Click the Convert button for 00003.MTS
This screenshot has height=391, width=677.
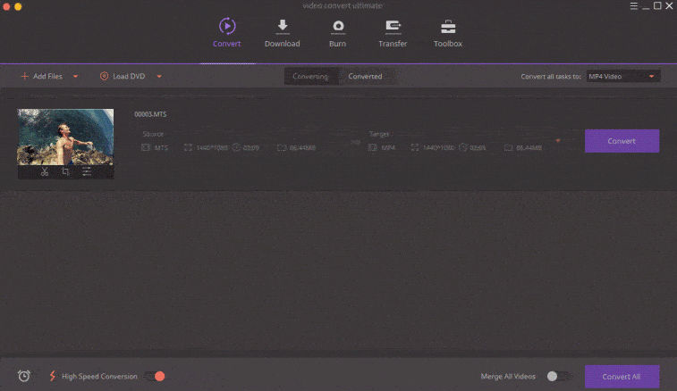(x=622, y=141)
